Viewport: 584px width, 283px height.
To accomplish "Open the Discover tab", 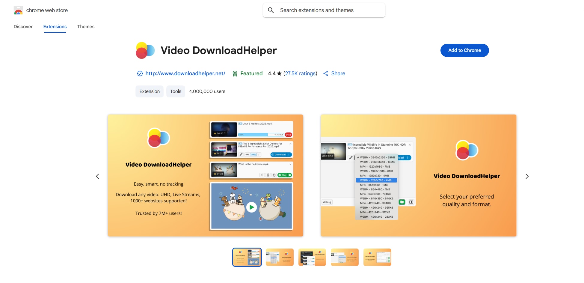I will (23, 26).
